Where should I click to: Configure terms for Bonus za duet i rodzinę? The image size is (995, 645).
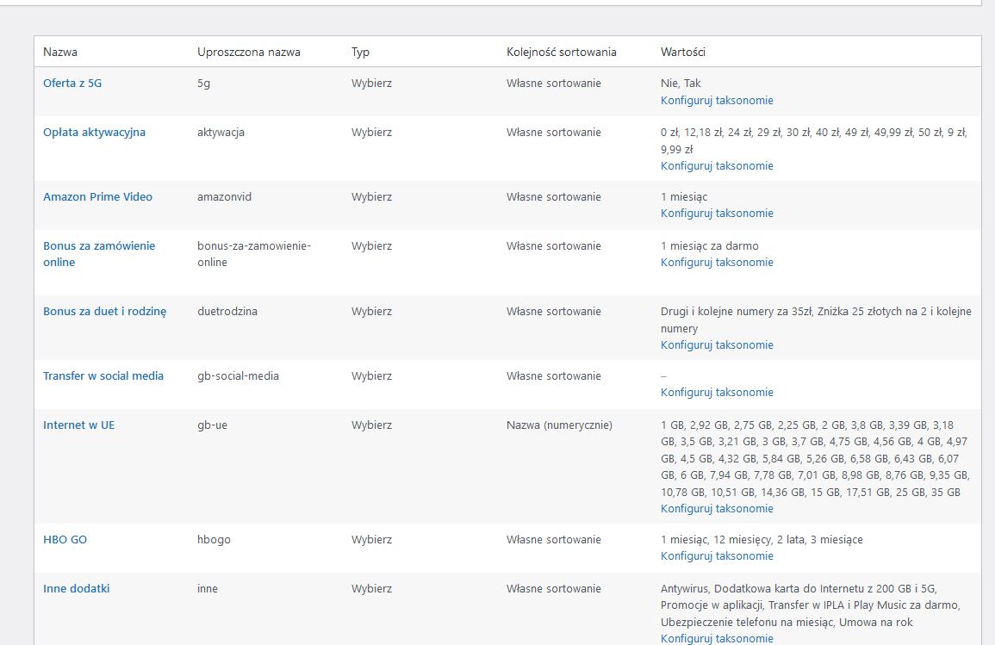717,345
